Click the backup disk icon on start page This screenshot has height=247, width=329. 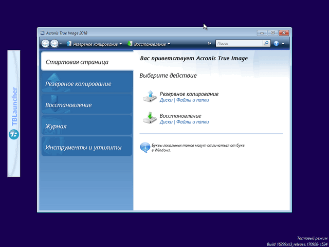tap(149, 97)
